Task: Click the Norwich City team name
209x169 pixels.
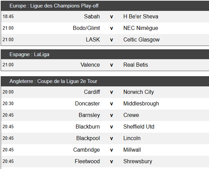Action: (x=139, y=92)
